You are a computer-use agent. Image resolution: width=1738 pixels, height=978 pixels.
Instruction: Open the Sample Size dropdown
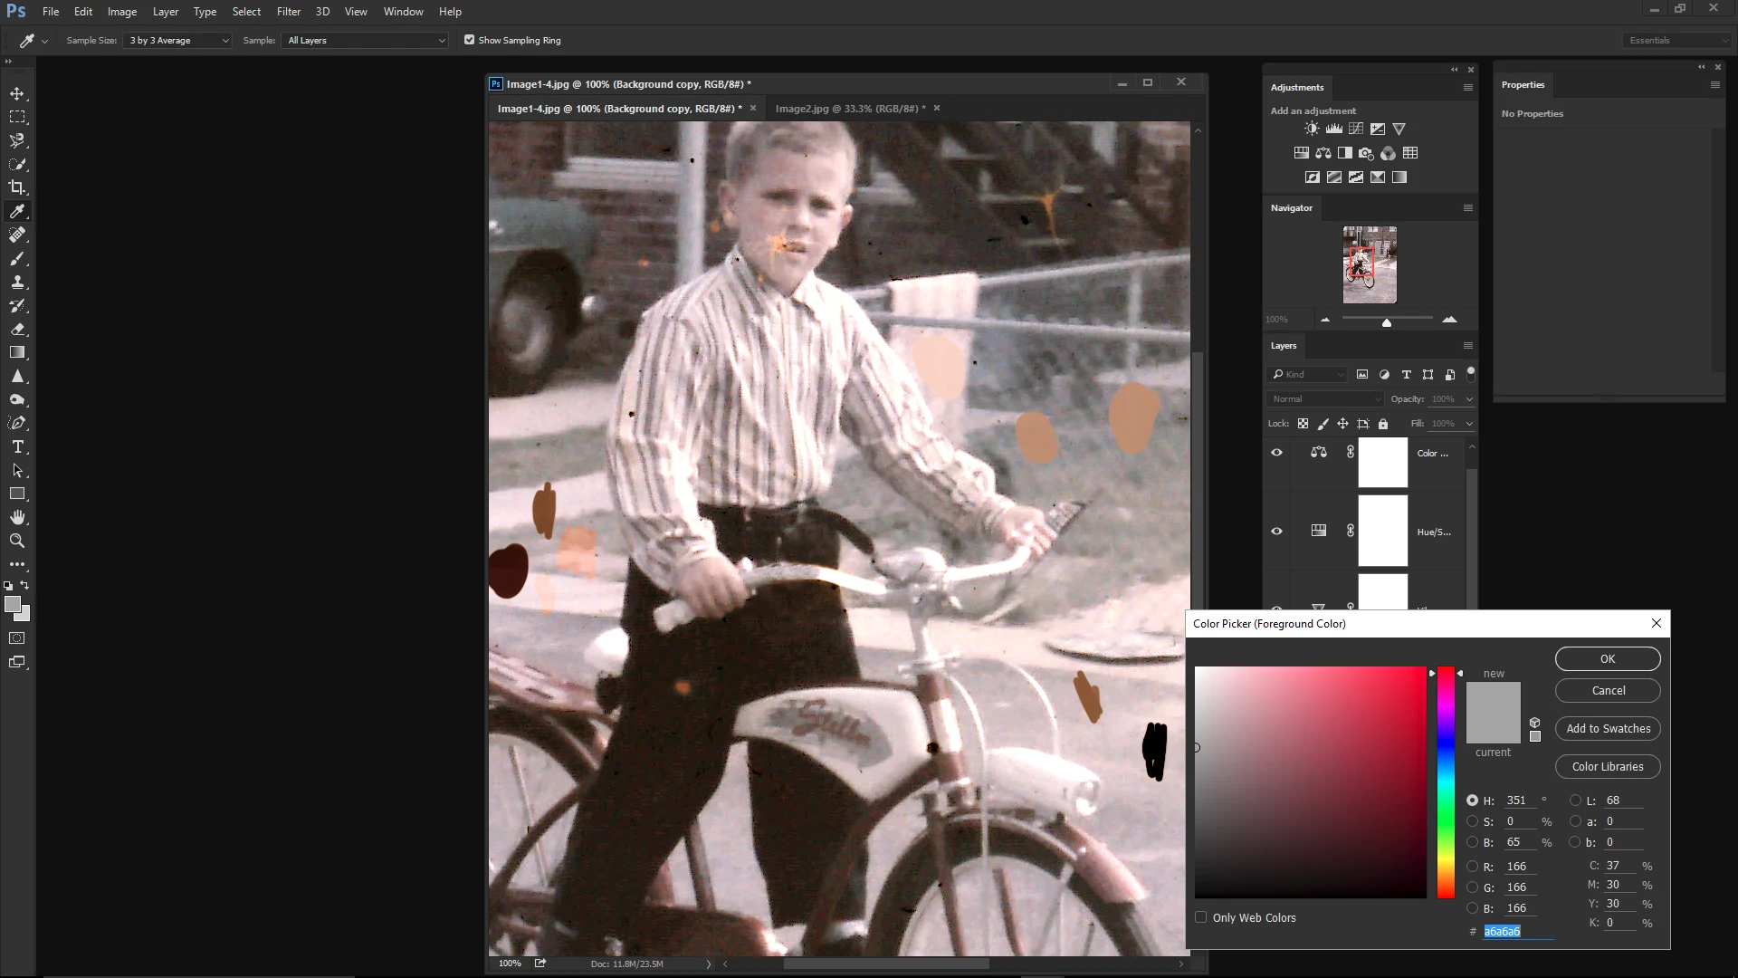coord(178,41)
